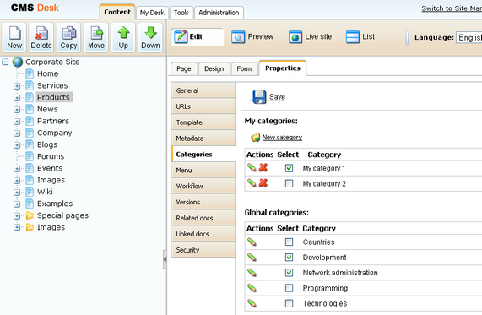The image size is (482, 315).
Task: Click the Delete document toolbar icon
Action: click(41, 37)
